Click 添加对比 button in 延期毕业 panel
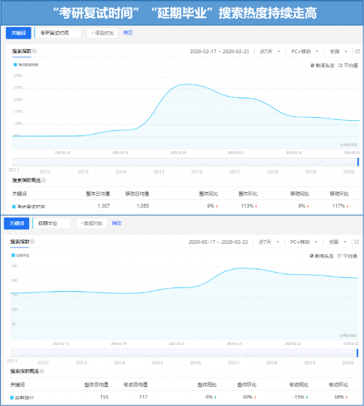 (92, 223)
